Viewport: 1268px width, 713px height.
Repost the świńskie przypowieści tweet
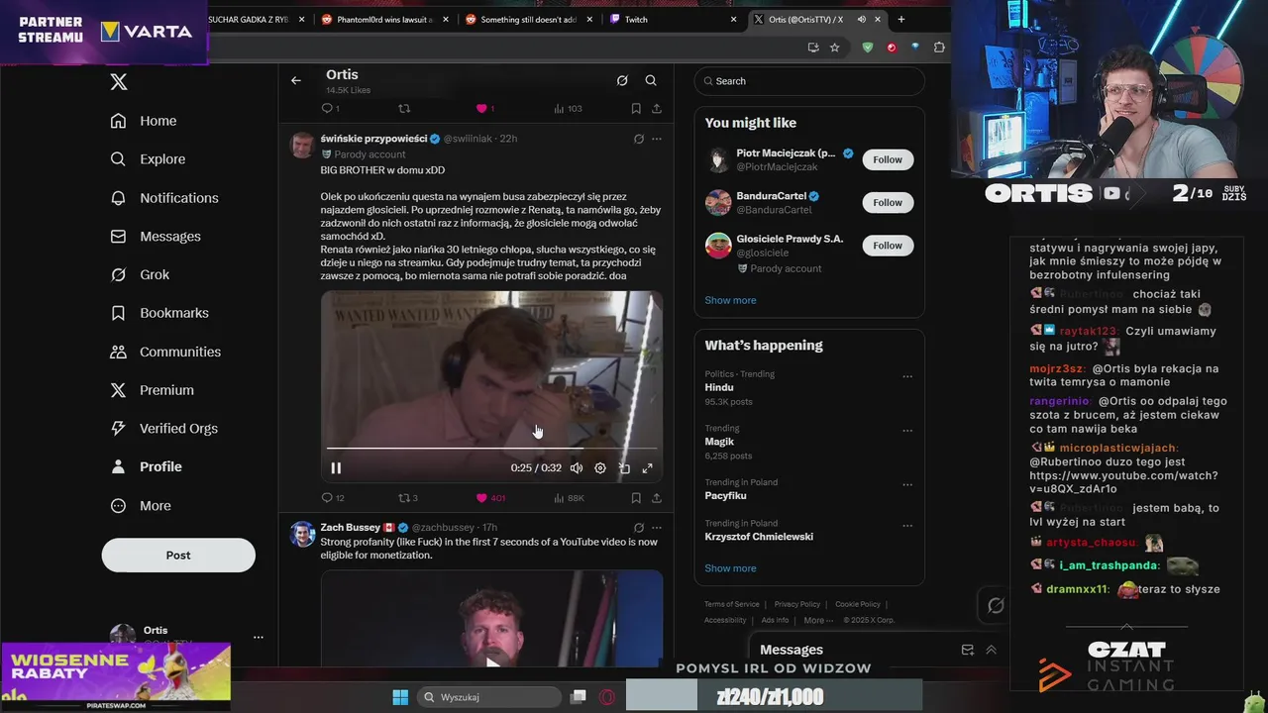408,498
